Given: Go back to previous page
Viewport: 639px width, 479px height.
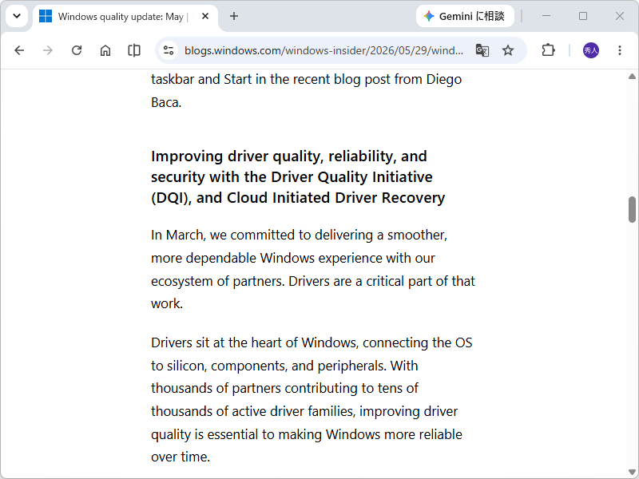Looking at the screenshot, I should coord(19,50).
